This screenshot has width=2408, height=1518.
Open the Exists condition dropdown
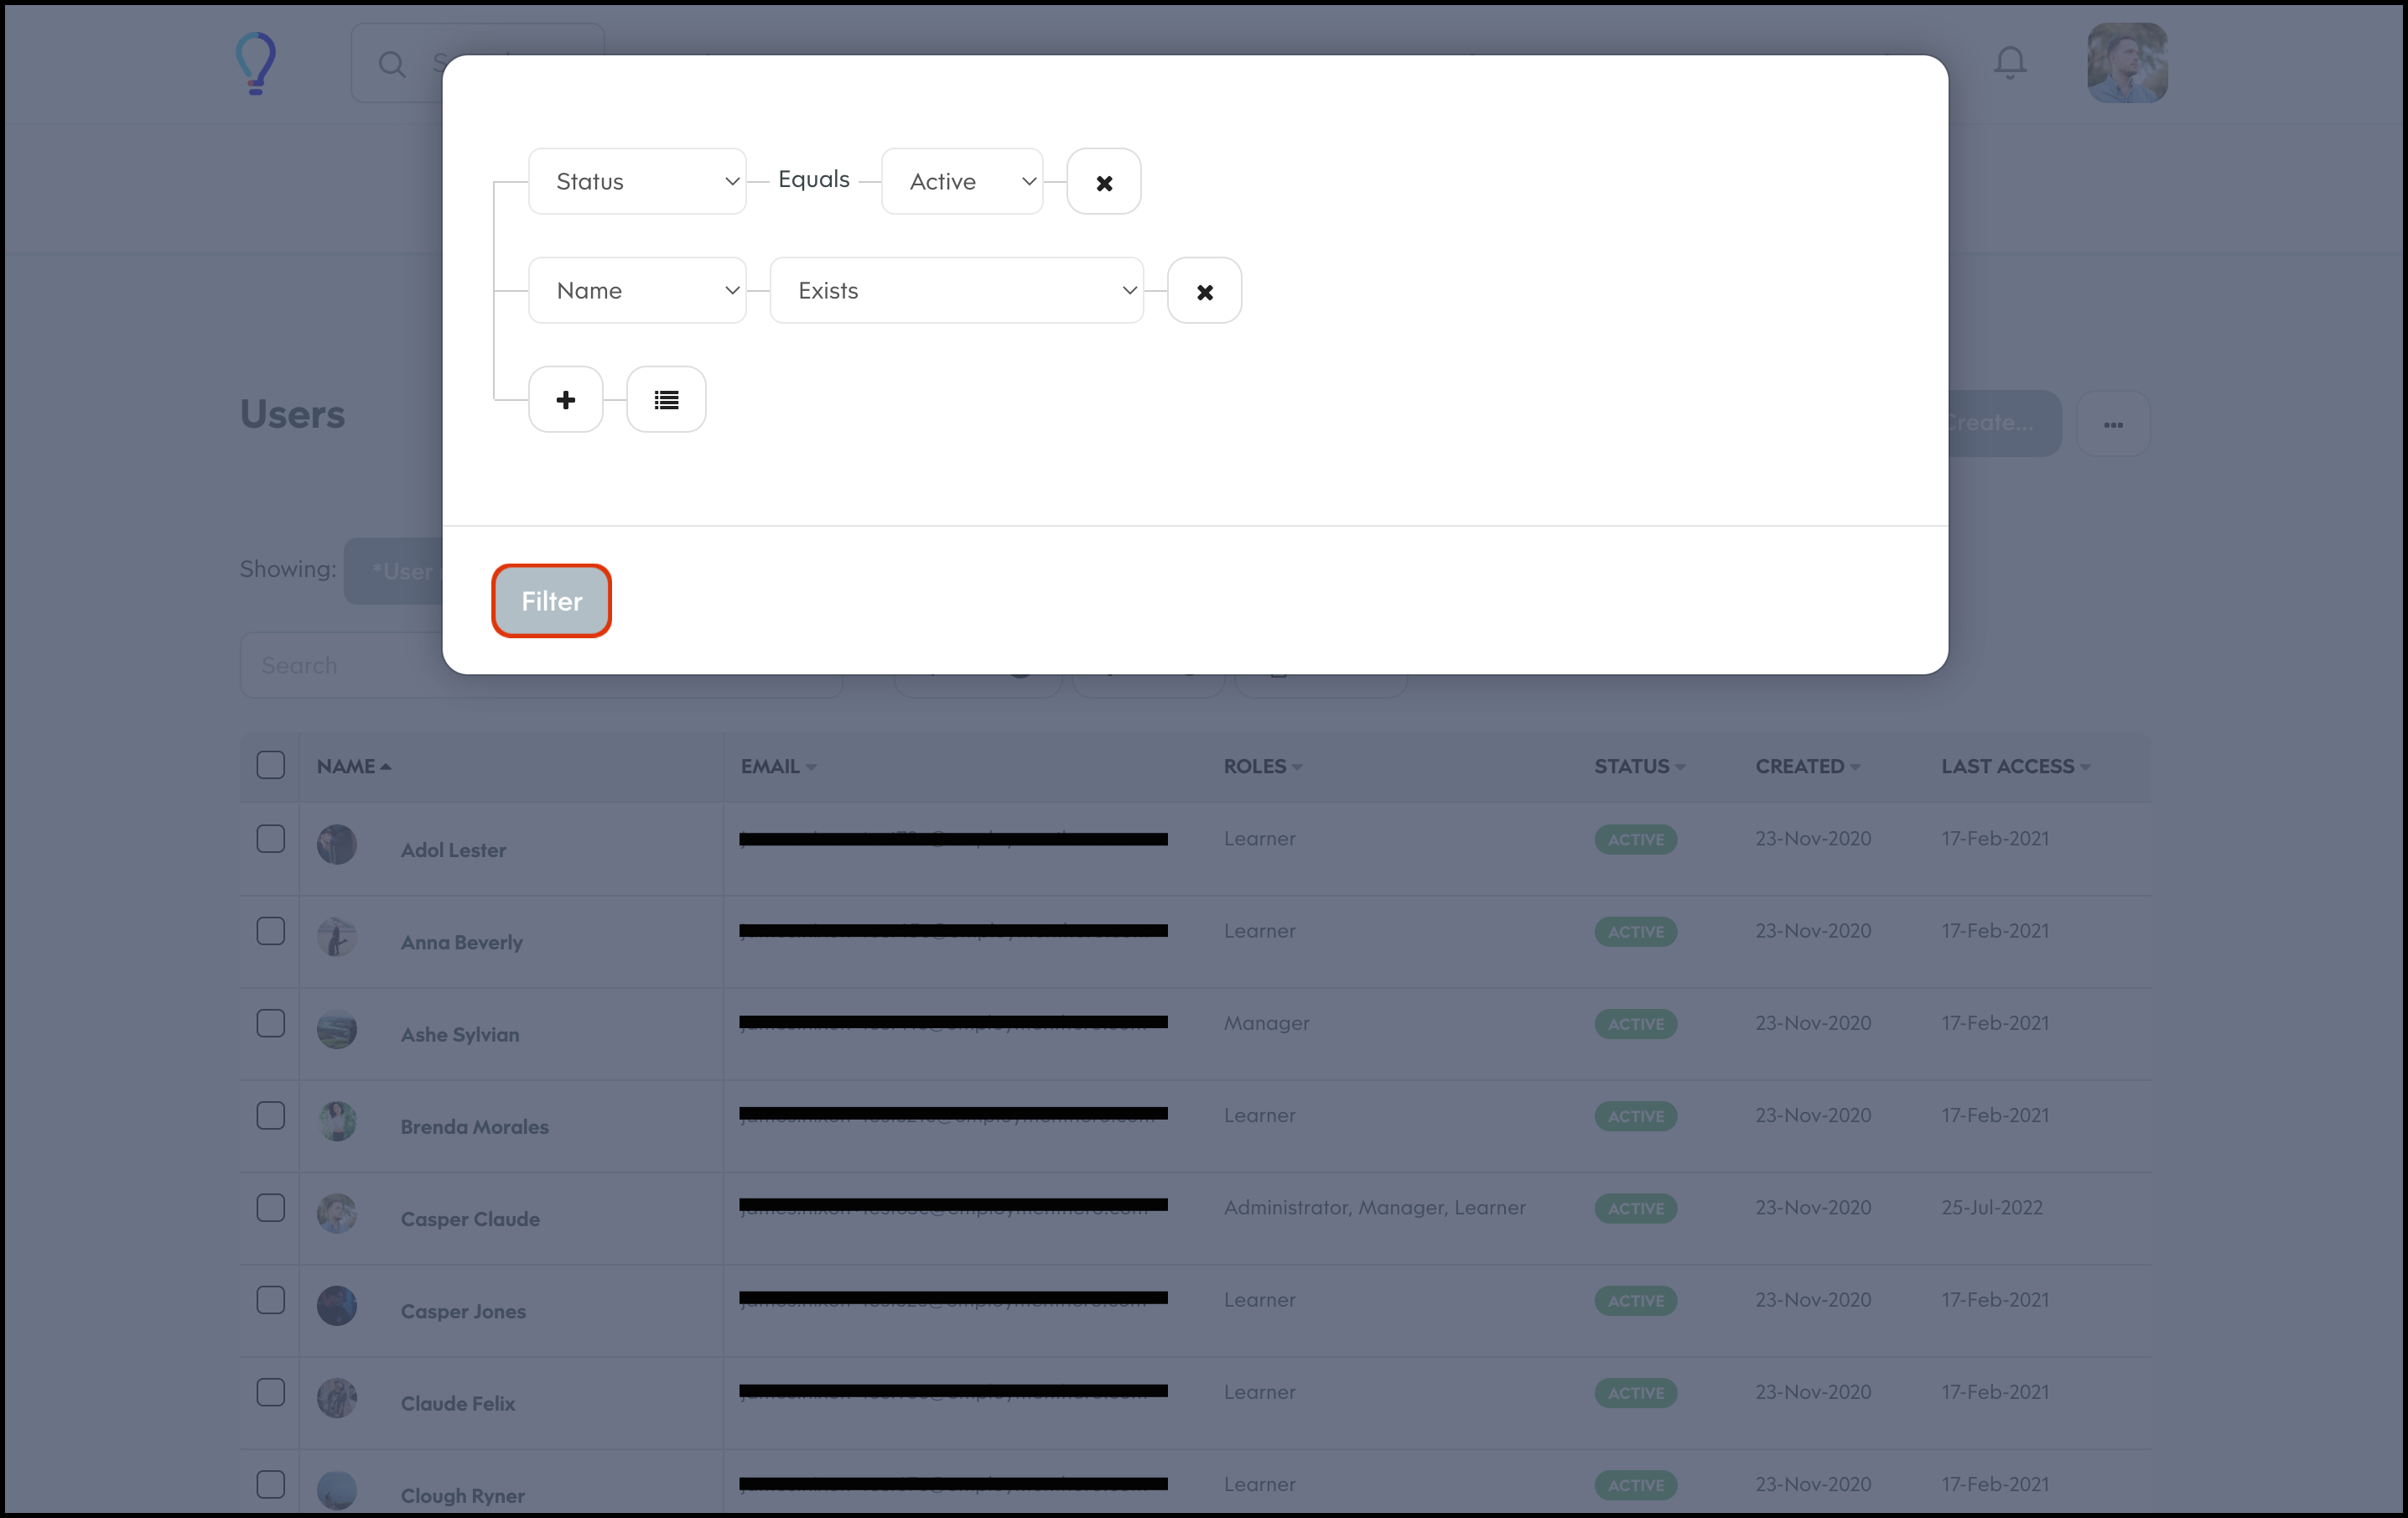[x=957, y=290]
